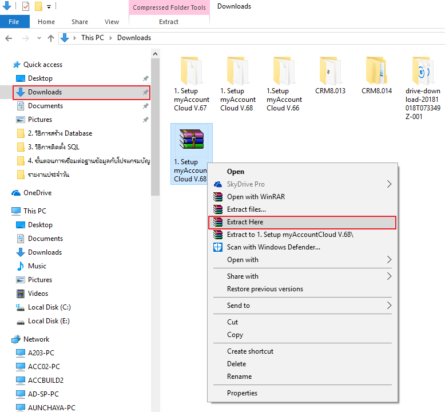
Task: Choose Rename in the context menu
Action: [x=303, y=377]
